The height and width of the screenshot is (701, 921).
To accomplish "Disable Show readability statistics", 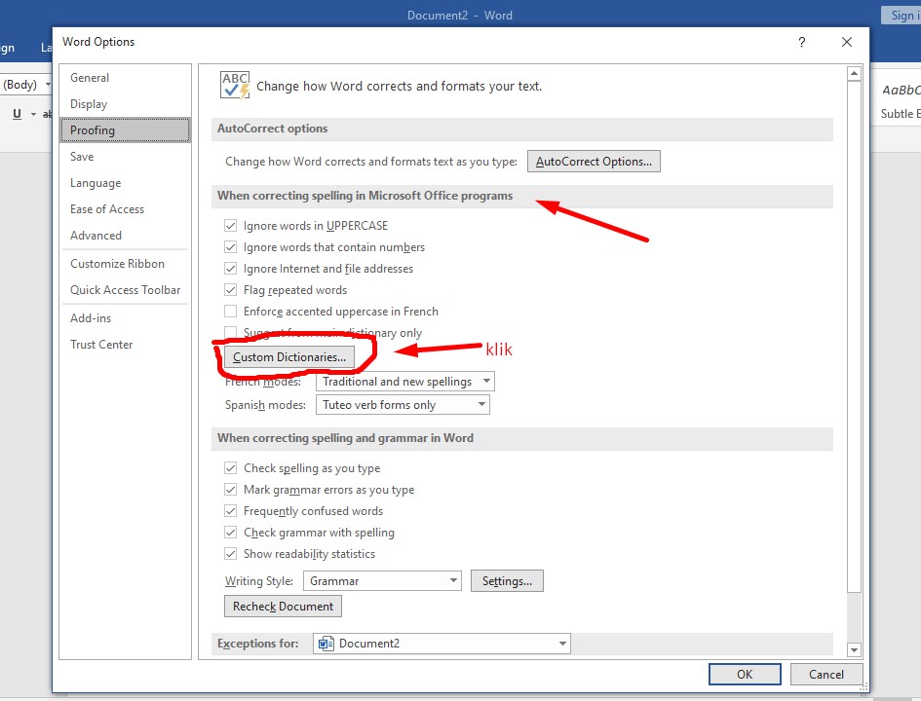I will (231, 553).
